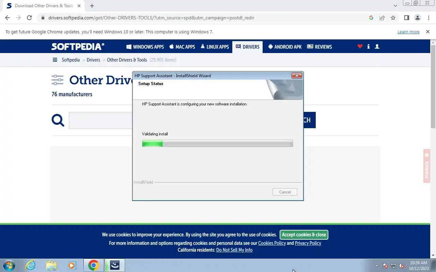Open the user account icon

pos(377,47)
